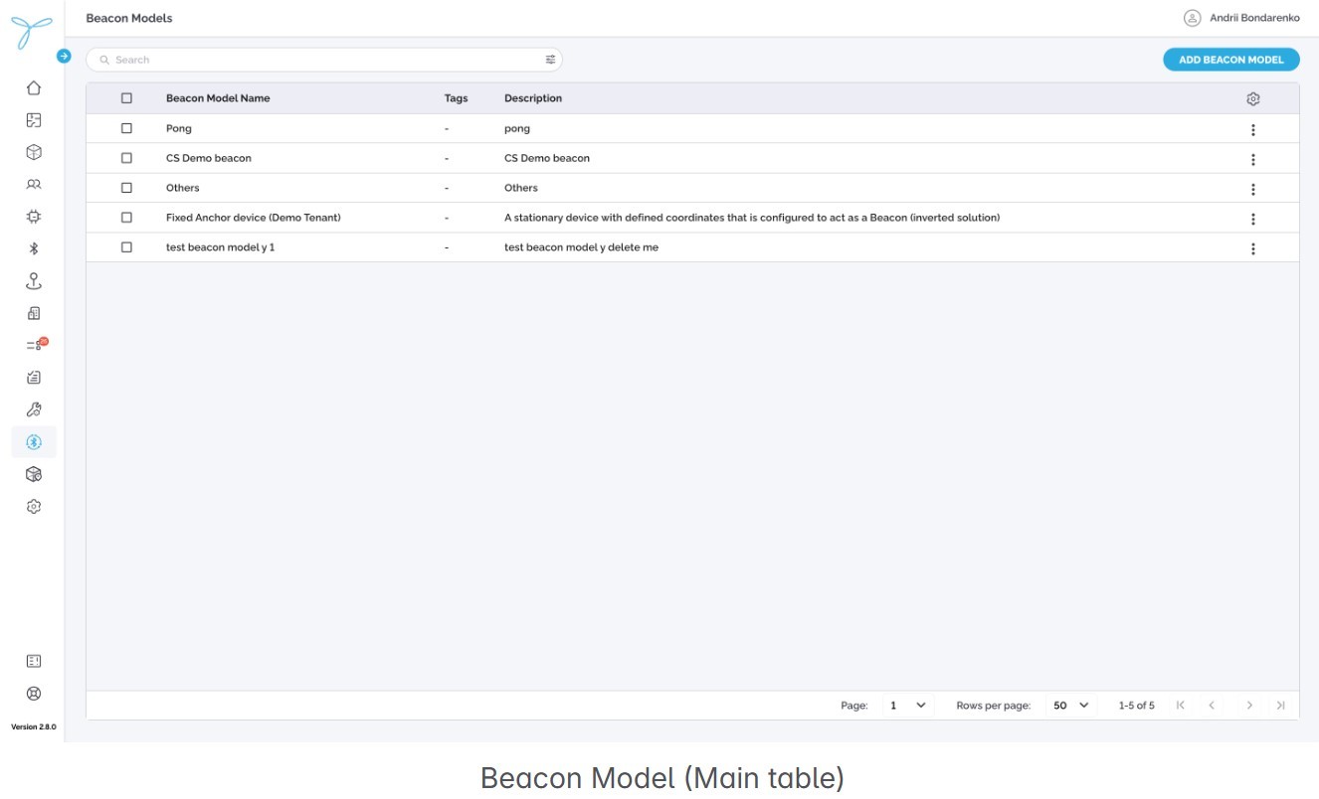The image size is (1319, 799).
Task: Click the table column settings gear
Action: click(1253, 98)
